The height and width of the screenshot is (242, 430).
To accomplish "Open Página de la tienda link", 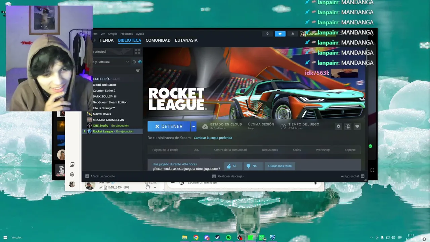I will point(165,150).
